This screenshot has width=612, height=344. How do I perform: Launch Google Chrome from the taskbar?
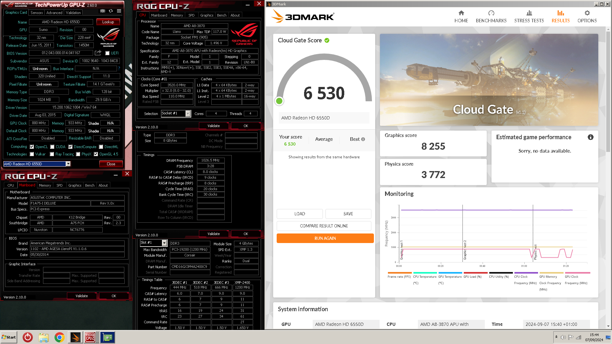(59, 337)
